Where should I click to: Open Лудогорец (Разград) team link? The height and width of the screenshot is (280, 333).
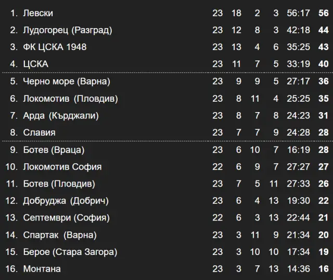point(68,30)
